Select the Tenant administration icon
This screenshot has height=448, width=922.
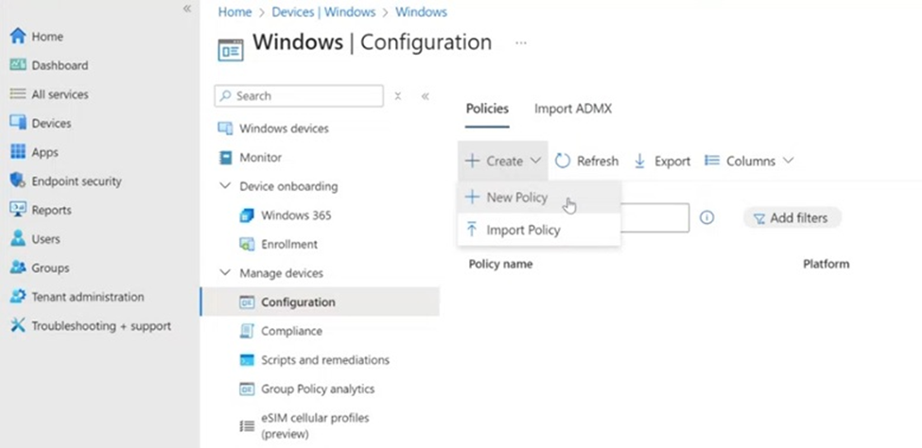[17, 297]
